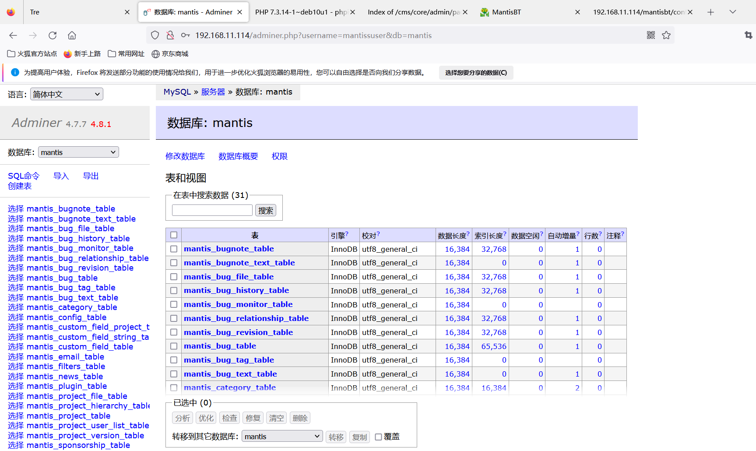Click 选择您要分享的数据 button
The width and height of the screenshot is (756, 451).
click(476, 73)
